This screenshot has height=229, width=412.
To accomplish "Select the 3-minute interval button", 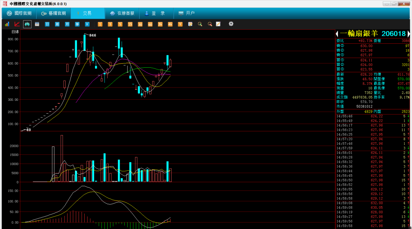I will click(x=110, y=24).
